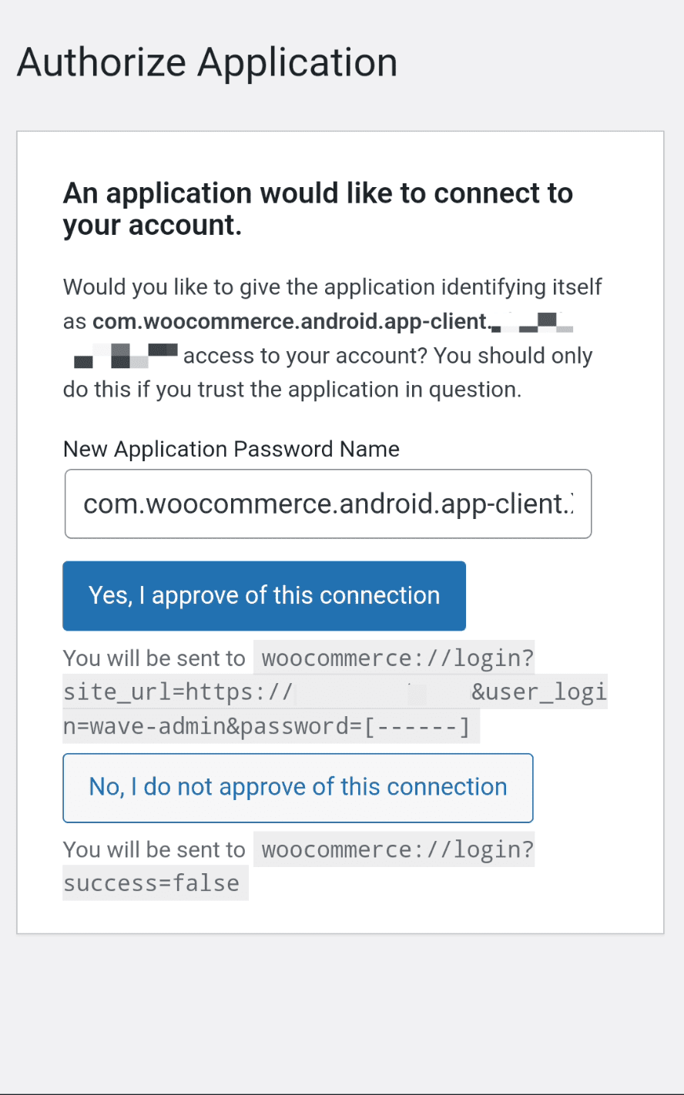The width and height of the screenshot is (684, 1095).
Task: Click the heading An application would like to connect
Action: (317, 208)
